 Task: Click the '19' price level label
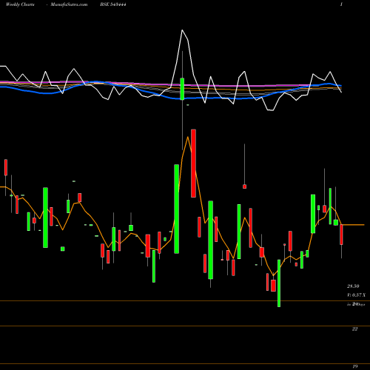click(x=355, y=366)
